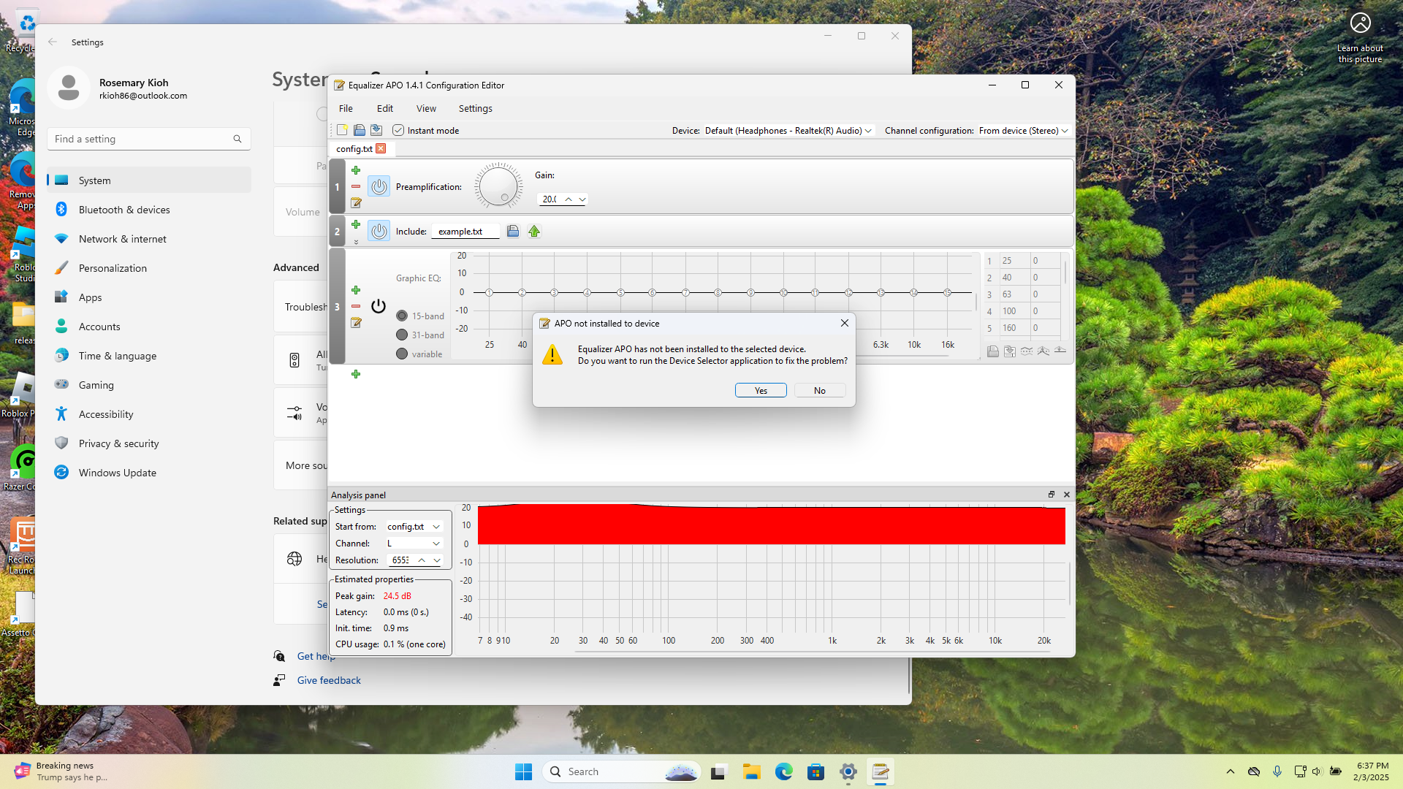Viewport: 1403px width, 789px height.
Task: Add a filter above the Preamplification row
Action: [356, 170]
